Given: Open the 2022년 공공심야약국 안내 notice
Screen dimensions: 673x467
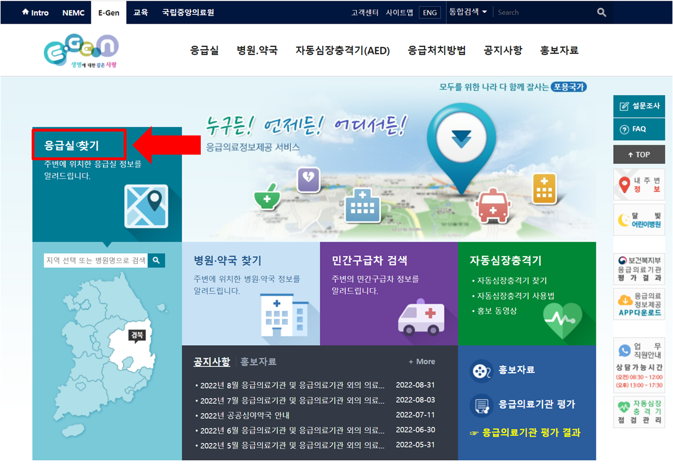Looking at the screenshot, I should [x=244, y=415].
